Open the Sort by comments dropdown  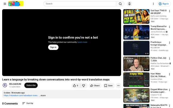click(x=28, y=103)
